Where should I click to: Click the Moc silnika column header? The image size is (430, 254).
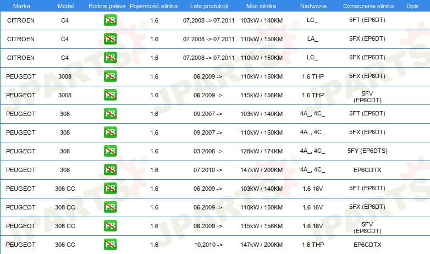click(261, 6)
